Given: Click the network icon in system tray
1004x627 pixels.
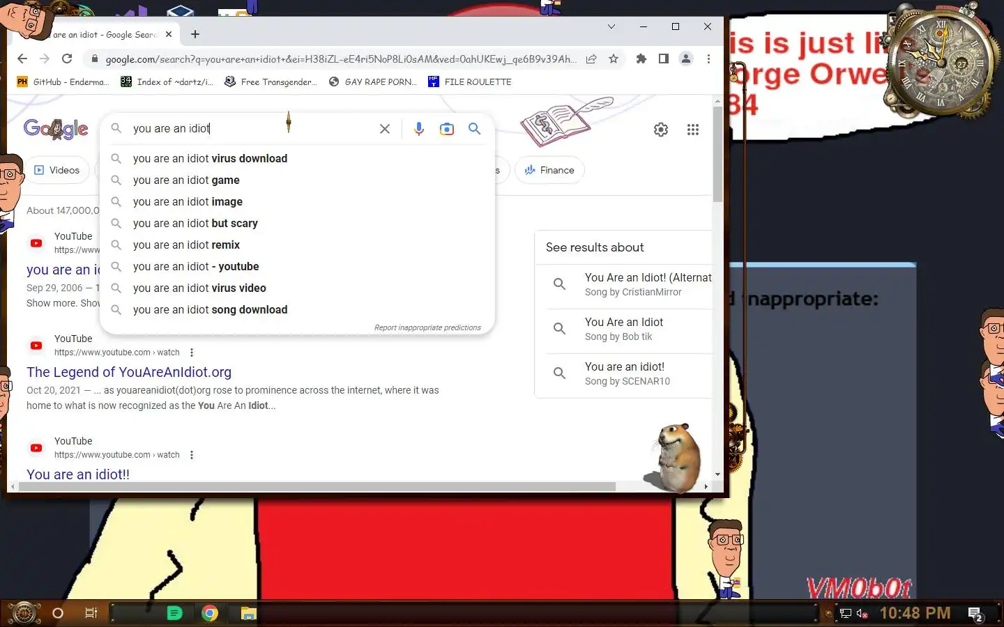Looking at the screenshot, I should (846, 614).
